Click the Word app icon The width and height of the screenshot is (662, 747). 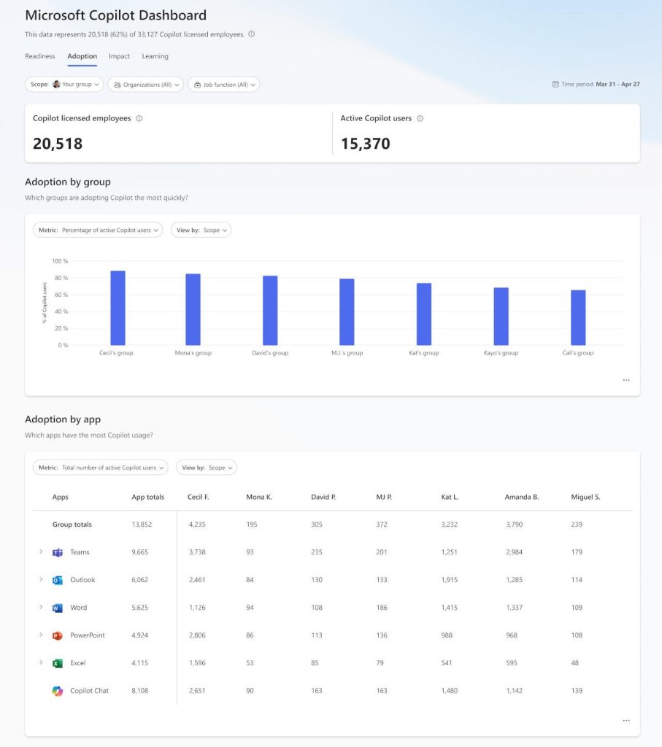[58, 608]
